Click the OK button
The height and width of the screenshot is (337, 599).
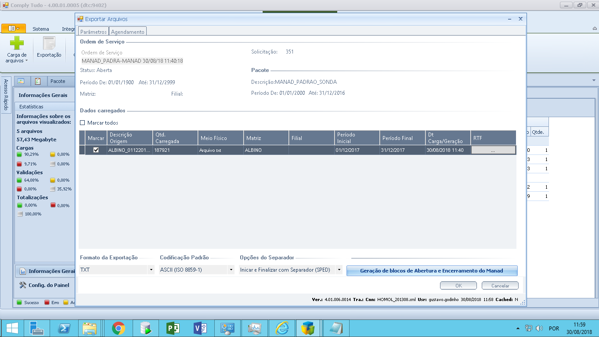(458, 286)
